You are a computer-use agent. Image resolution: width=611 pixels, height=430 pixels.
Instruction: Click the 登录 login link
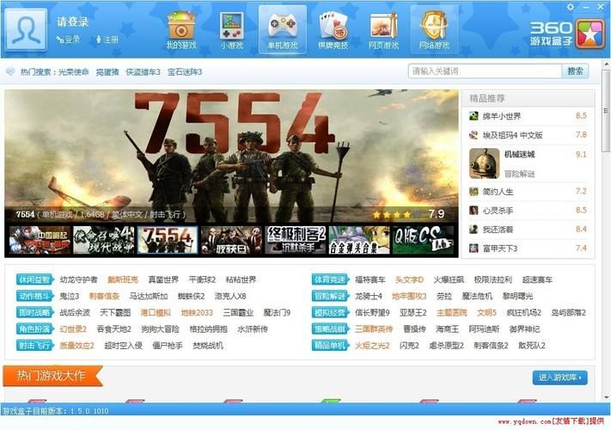coord(69,40)
